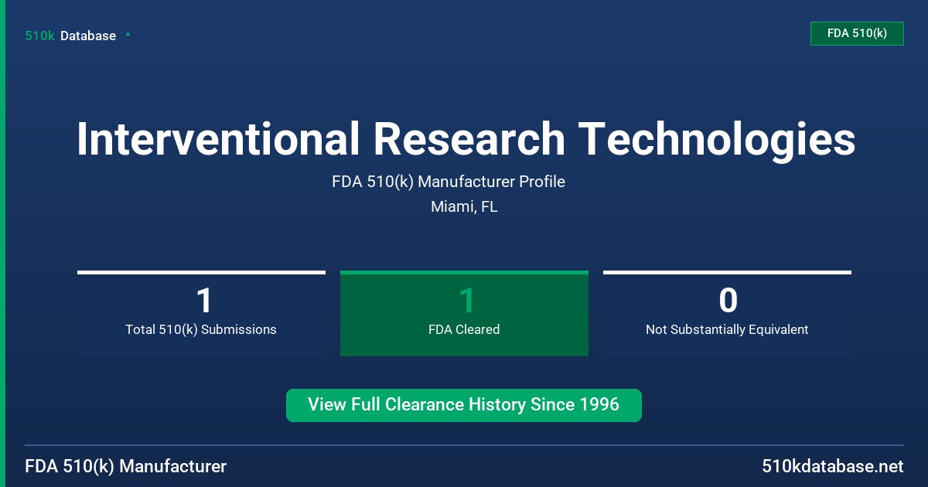Click View Full Clearance History Since 1996

pyautogui.click(x=464, y=405)
